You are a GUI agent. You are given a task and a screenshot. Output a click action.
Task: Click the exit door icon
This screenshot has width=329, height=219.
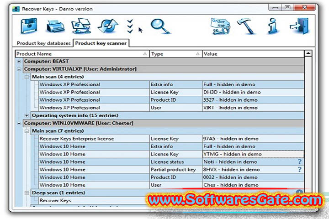(299, 26)
